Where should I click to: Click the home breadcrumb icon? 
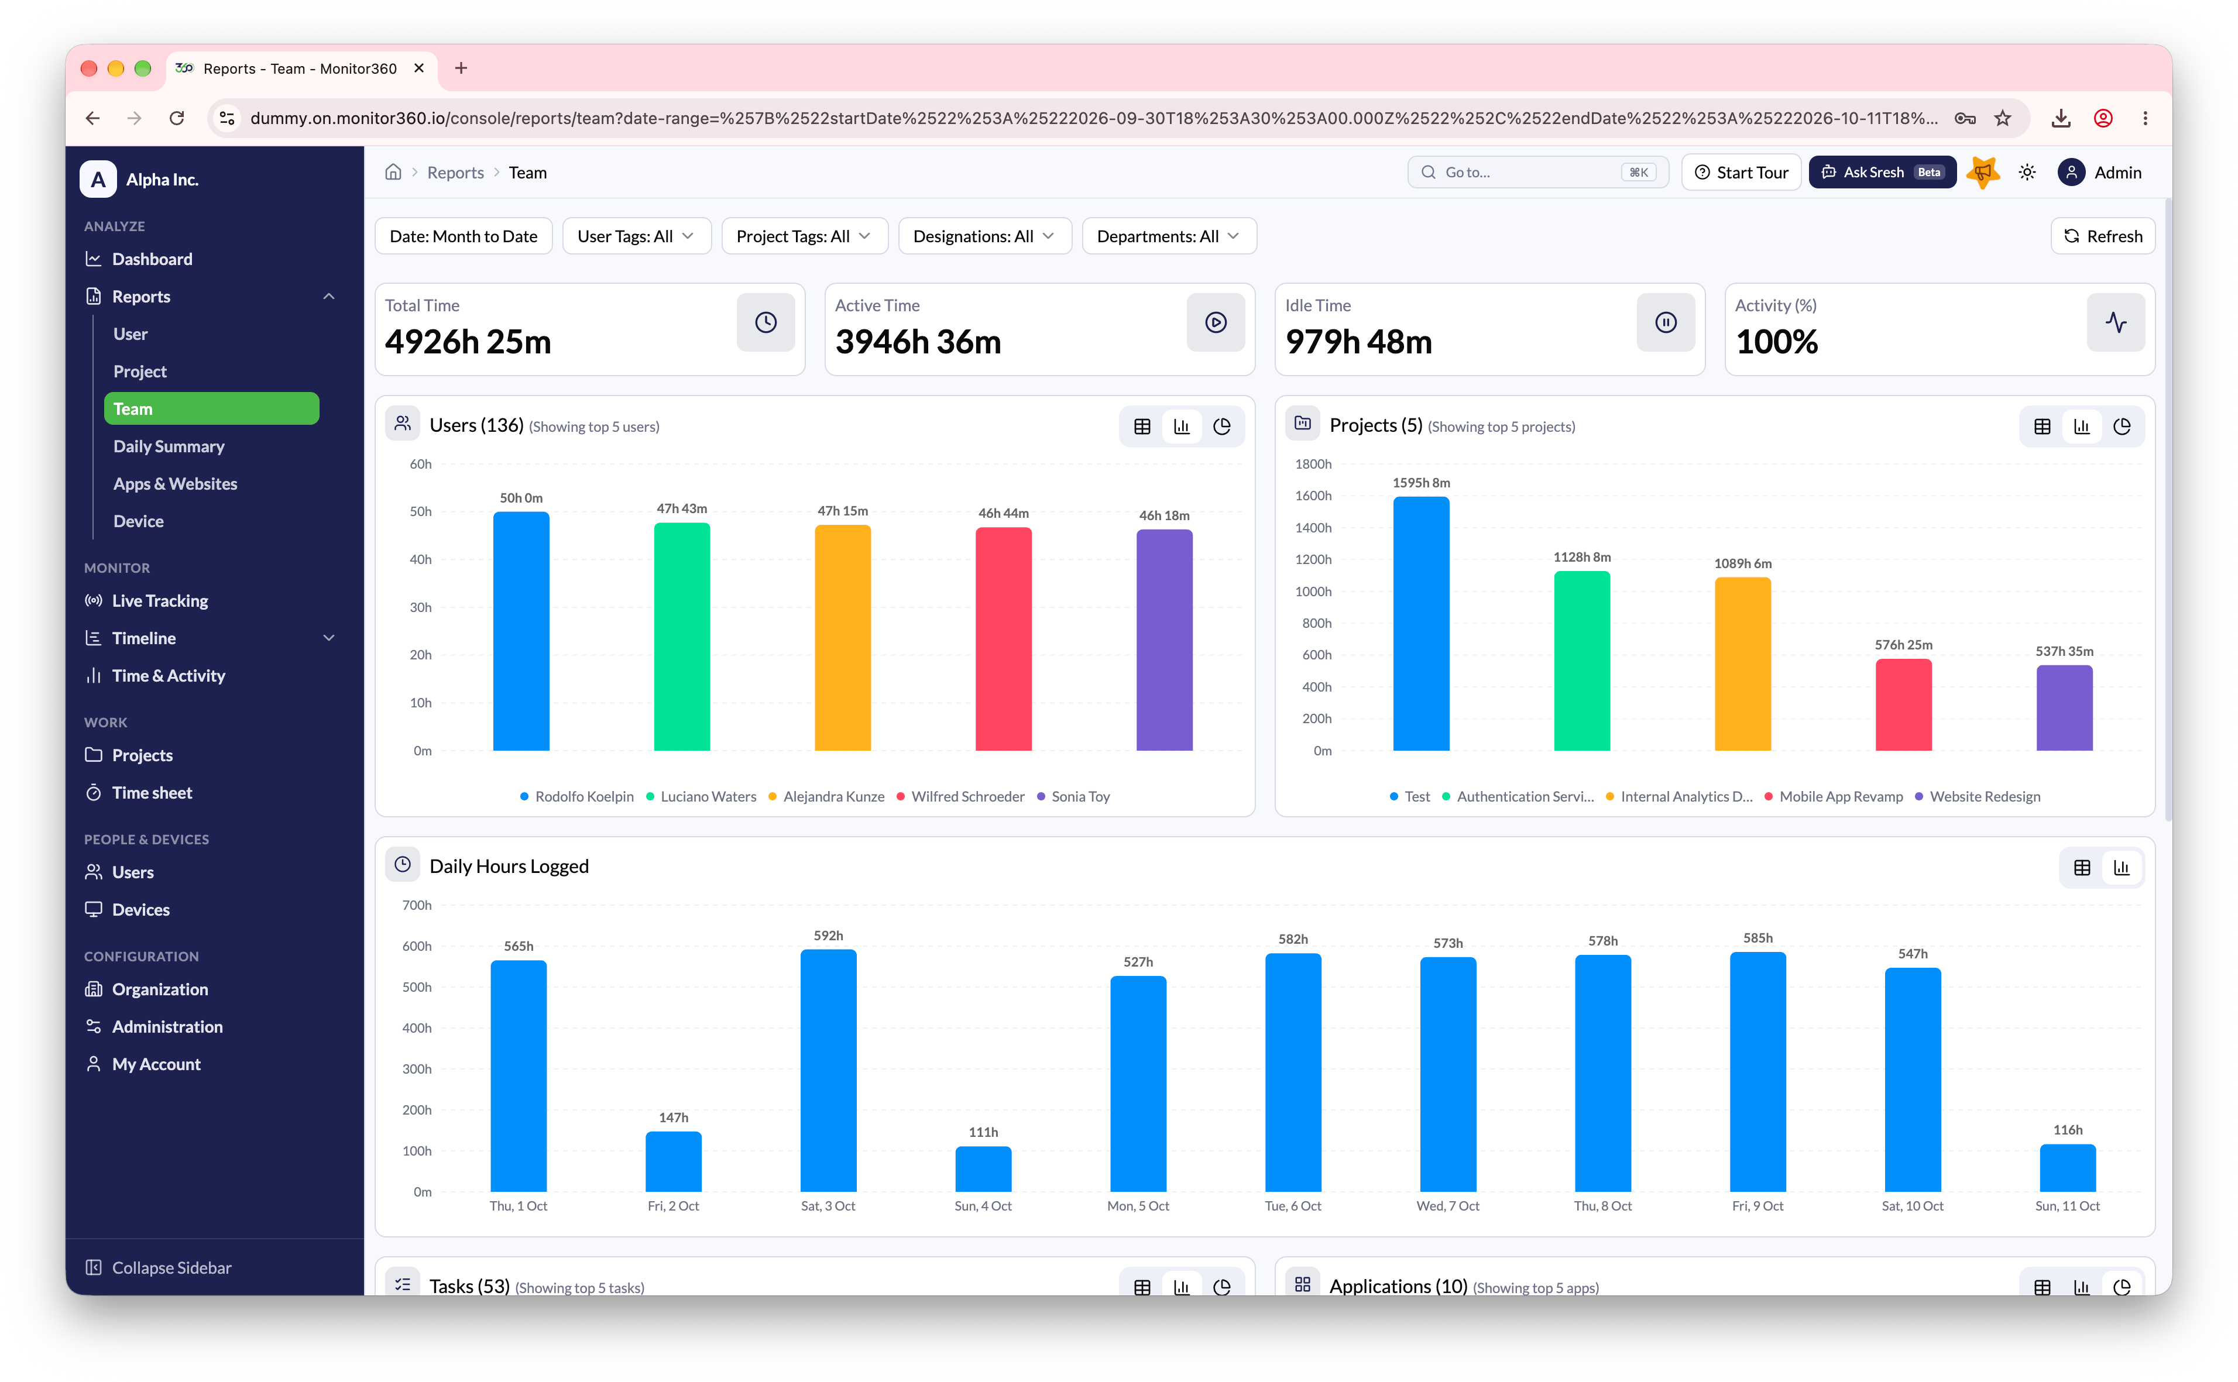pos(393,172)
